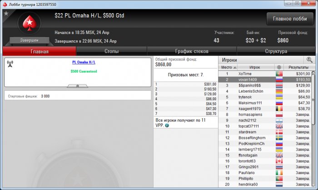Viewport: 318px width, 190px height.
Task: Click the Portugal flag next to XoTime
Action: point(279,74)
